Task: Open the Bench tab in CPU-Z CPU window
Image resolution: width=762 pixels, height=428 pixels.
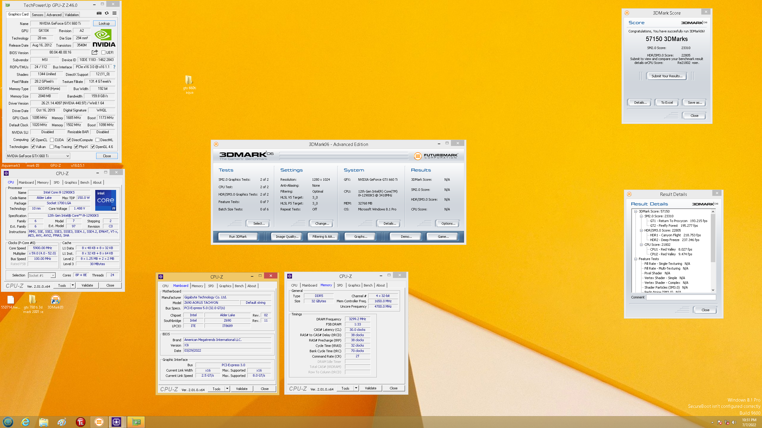Action: [85, 182]
